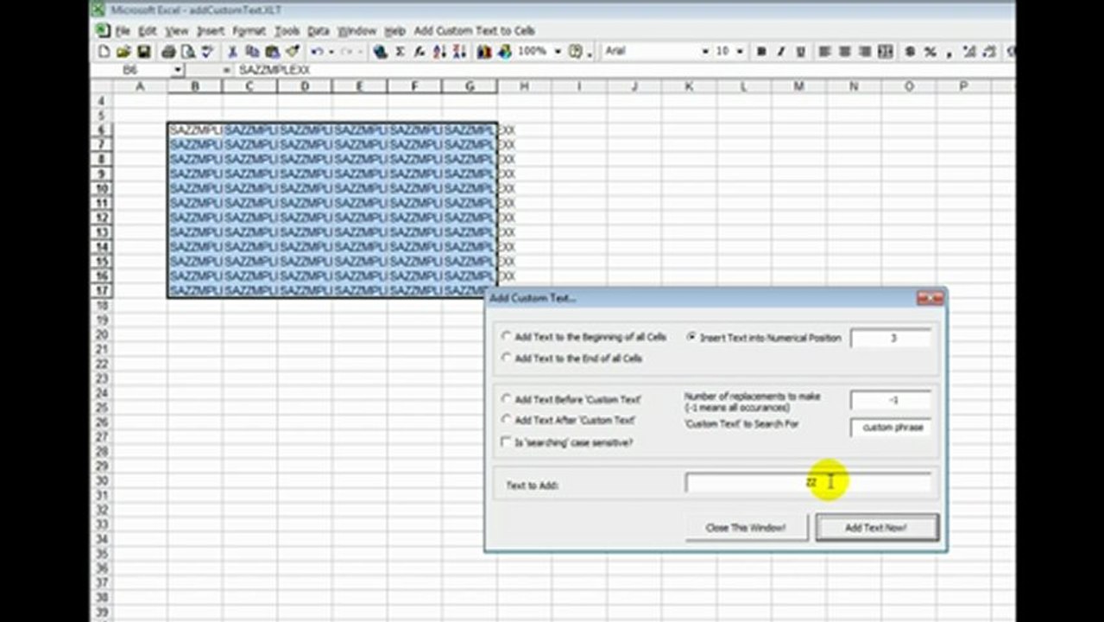
Task: Click Merge and Center icon
Action: (886, 52)
